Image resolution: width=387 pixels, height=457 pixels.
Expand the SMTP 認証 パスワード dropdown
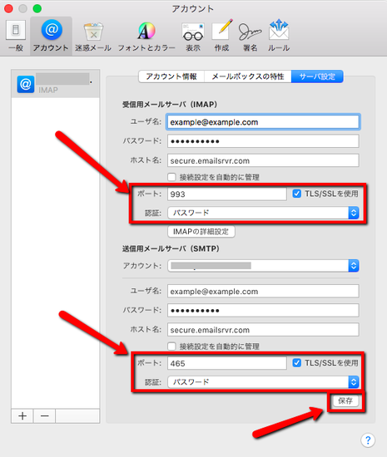[263, 382]
